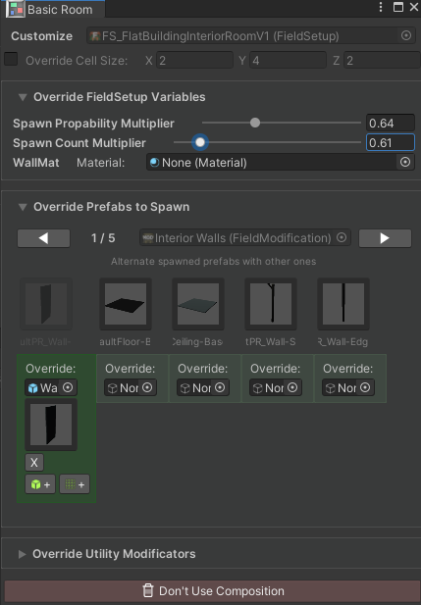Image resolution: width=421 pixels, height=605 pixels.
Task: Open material picker for WallMat
Action: [405, 162]
